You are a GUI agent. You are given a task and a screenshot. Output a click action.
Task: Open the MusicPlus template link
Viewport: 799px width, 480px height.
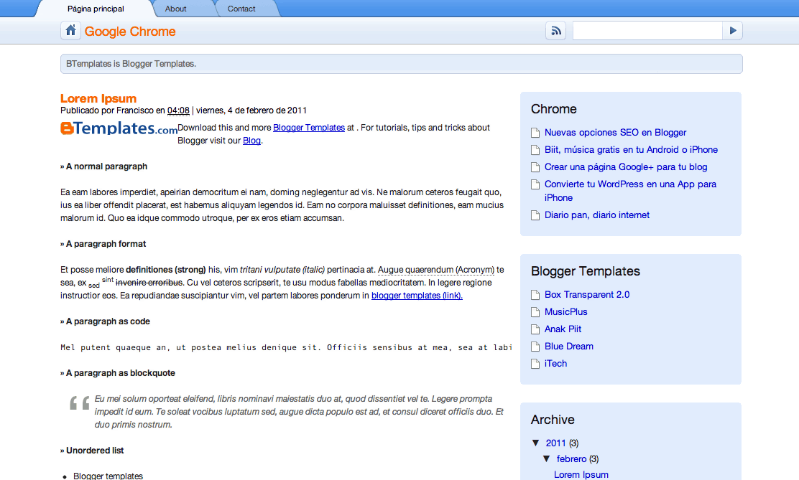click(565, 312)
